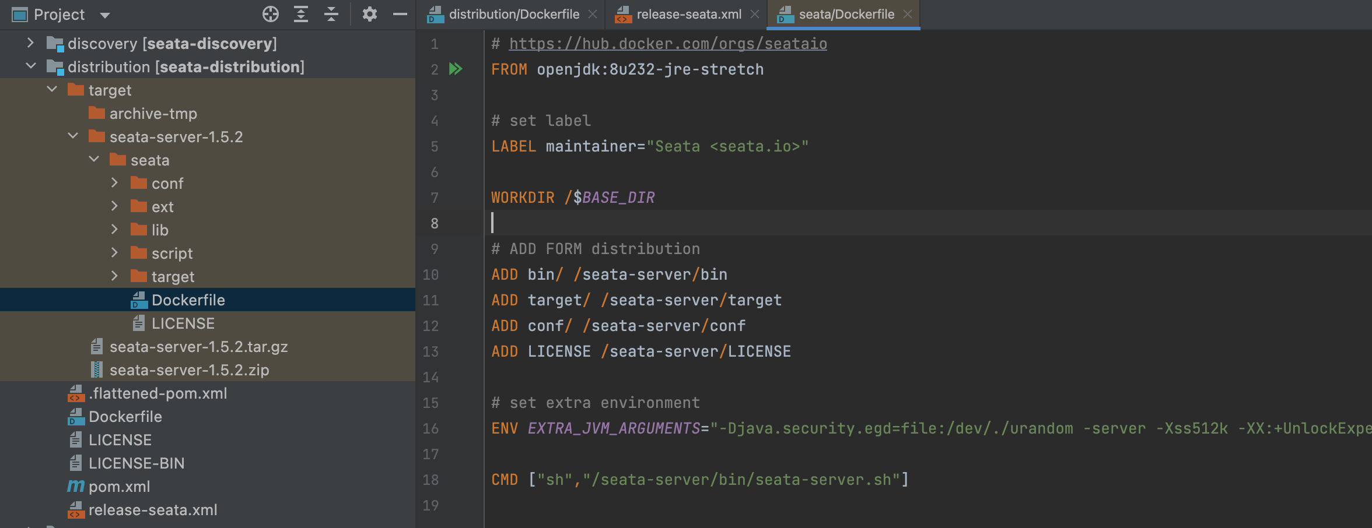Switch to release-seata.xml tab
1372x528 pixels.
(x=689, y=14)
